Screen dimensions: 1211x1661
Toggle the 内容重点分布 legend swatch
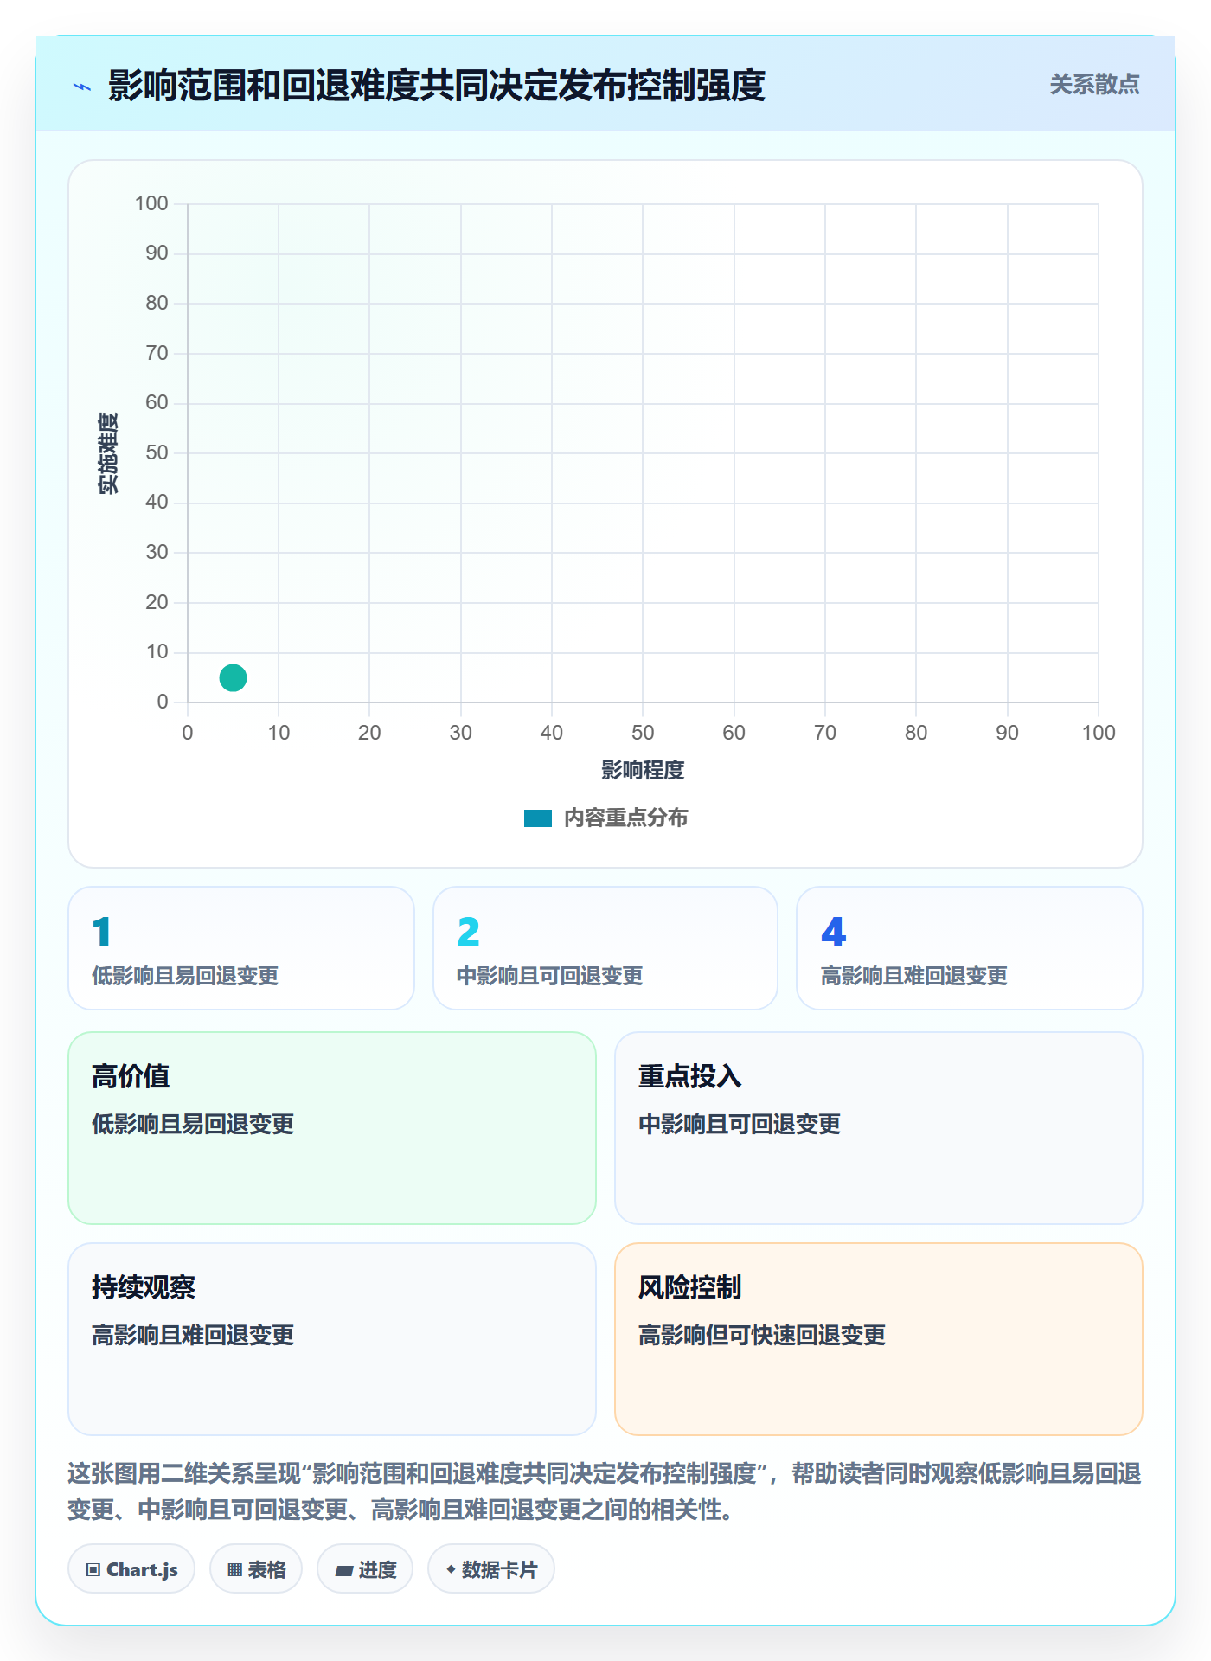[537, 818]
